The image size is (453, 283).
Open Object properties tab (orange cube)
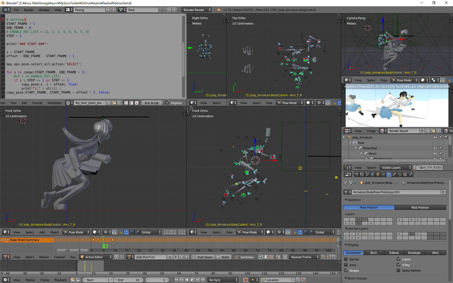point(378,174)
